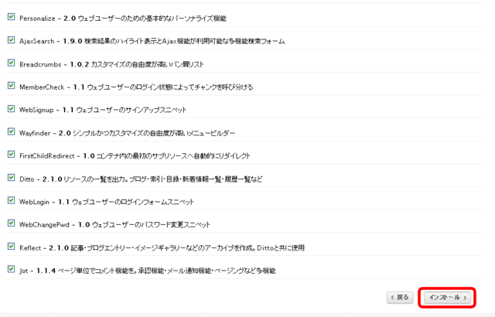495x317 pixels.
Task: Click the Jot snippet label text
Action: point(148,271)
